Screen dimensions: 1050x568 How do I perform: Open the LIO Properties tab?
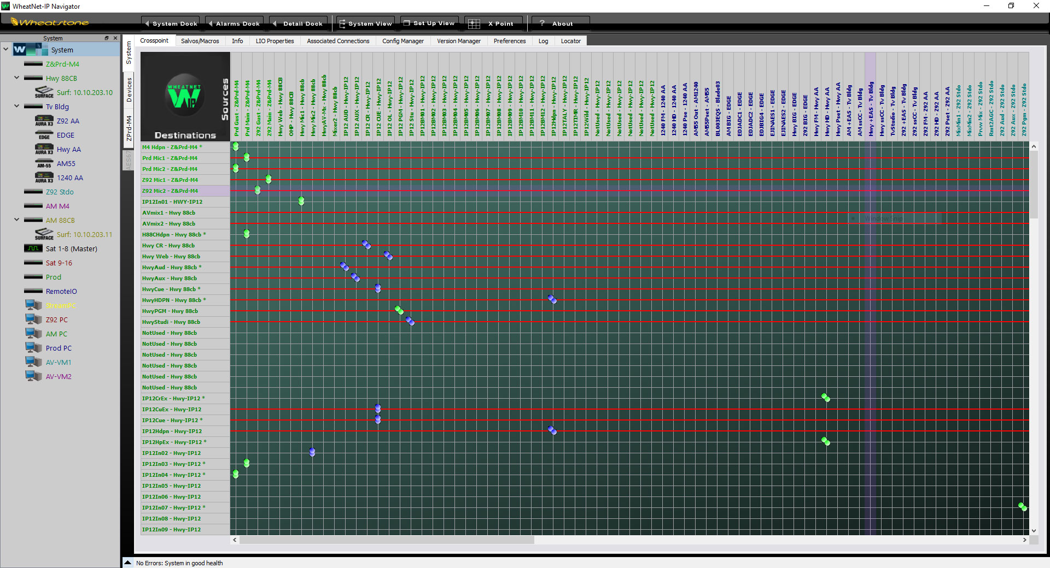(275, 41)
